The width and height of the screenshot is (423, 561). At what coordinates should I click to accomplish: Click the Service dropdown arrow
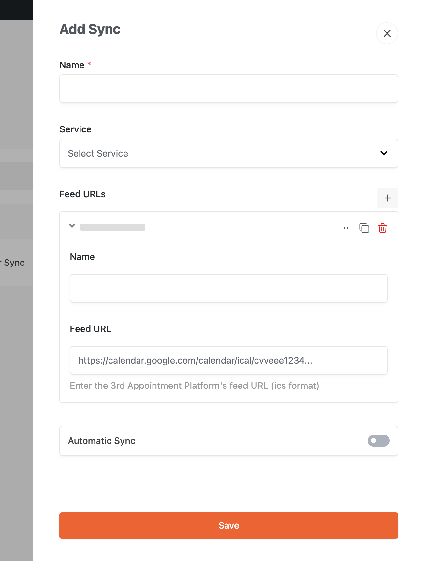click(384, 153)
